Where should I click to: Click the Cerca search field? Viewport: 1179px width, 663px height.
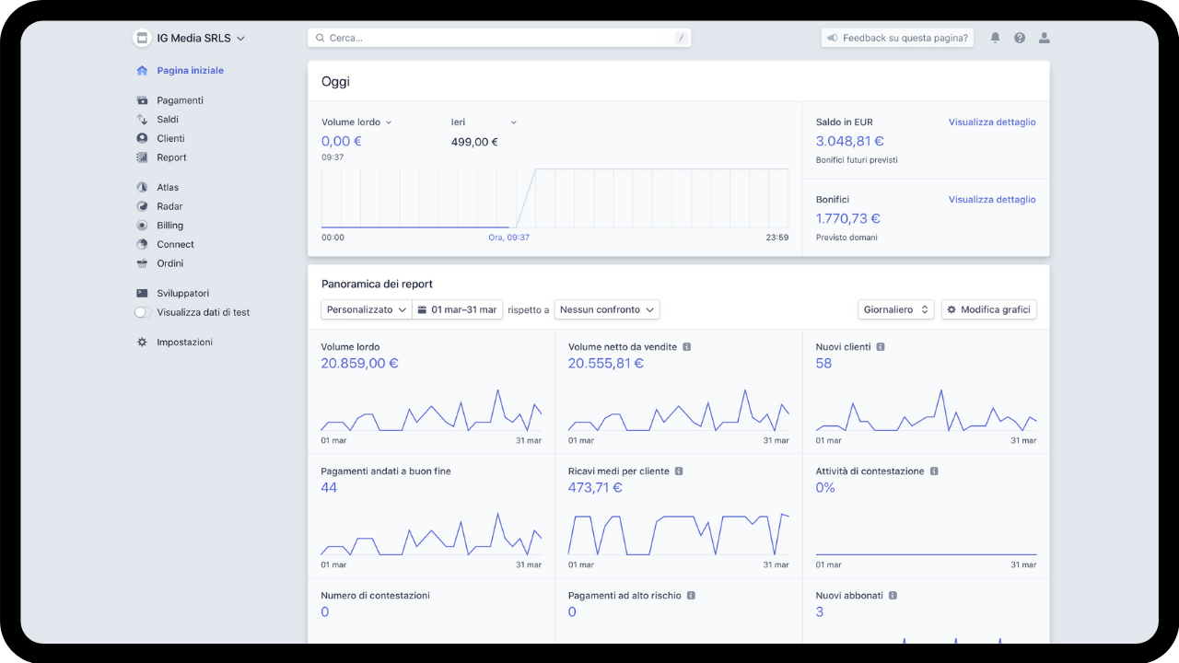tap(499, 38)
